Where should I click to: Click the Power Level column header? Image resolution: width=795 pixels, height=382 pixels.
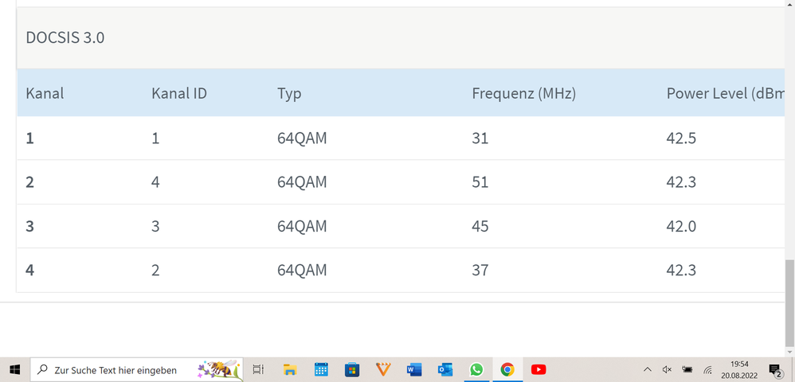[726, 94]
